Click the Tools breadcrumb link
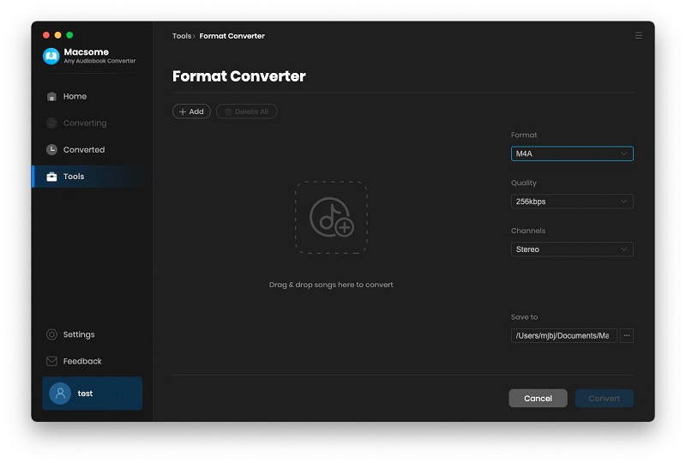 [182, 36]
